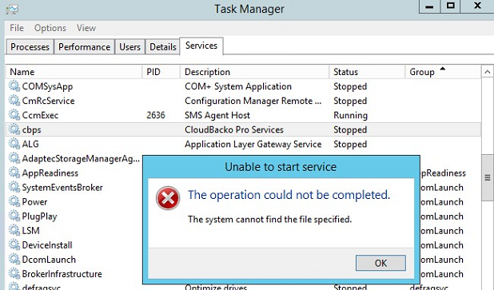Click the vertical scrollbar thumb
The image size is (494, 290).
[488, 177]
